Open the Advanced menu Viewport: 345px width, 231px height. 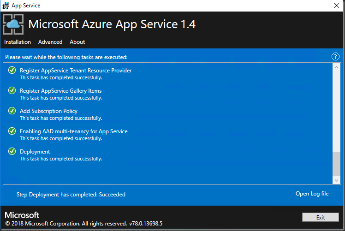point(50,42)
